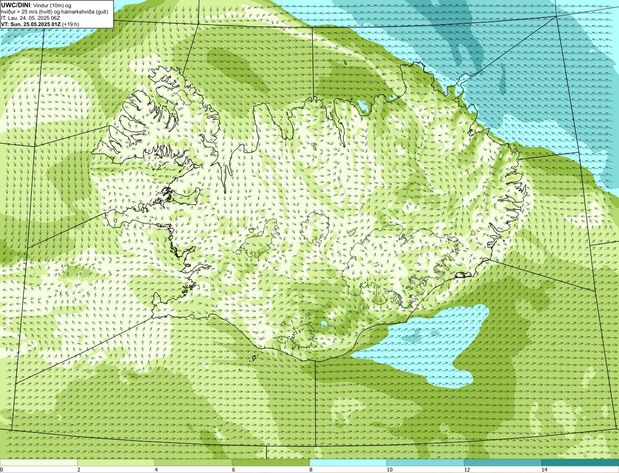Click the "14" scale label

pos(544,470)
